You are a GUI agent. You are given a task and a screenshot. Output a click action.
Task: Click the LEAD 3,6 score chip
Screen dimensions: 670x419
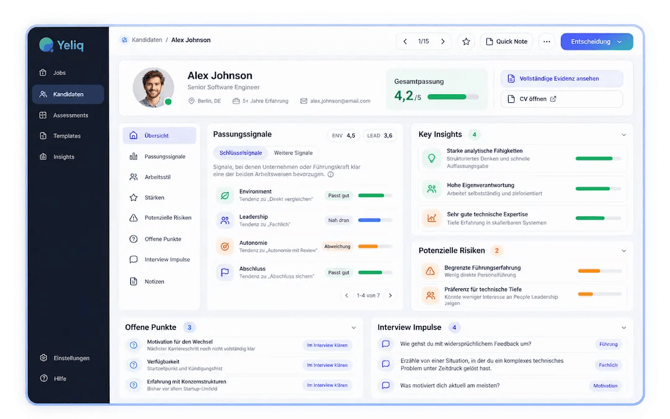coord(380,135)
